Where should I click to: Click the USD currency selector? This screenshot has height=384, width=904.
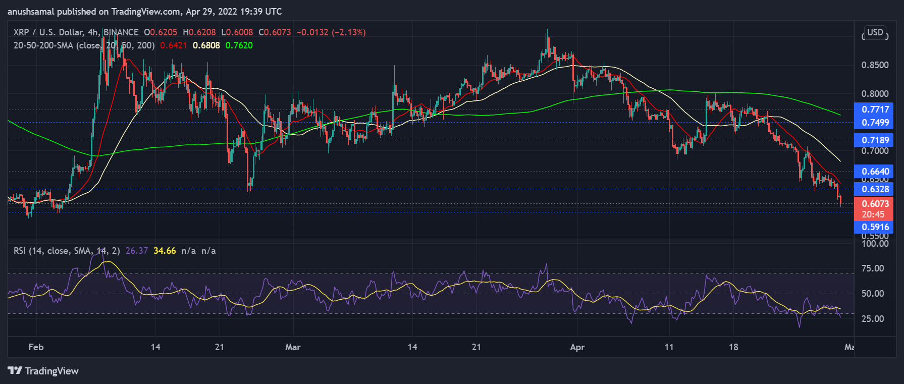pos(875,33)
